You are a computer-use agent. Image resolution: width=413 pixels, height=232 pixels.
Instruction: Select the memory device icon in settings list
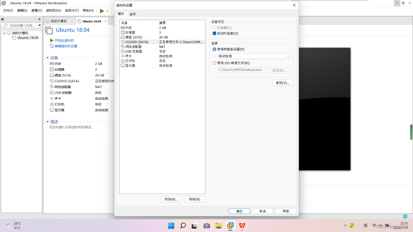pyautogui.click(x=123, y=28)
